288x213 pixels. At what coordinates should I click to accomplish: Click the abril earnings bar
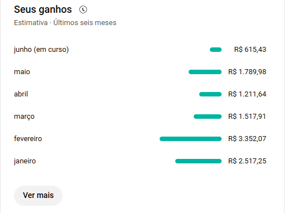tap(210, 94)
